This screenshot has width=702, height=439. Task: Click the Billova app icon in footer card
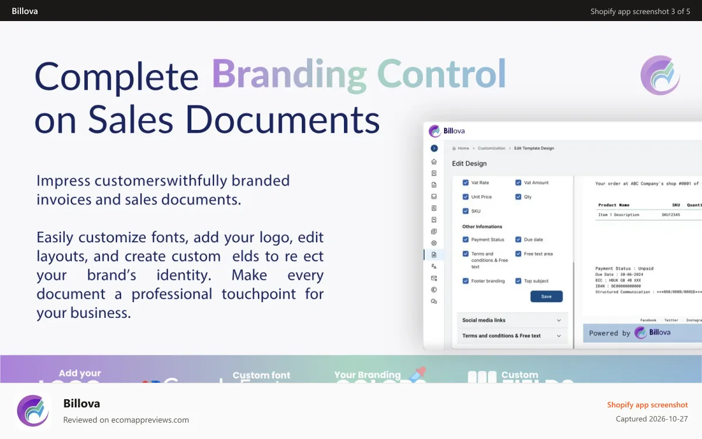pyautogui.click(x=34, y=412)
